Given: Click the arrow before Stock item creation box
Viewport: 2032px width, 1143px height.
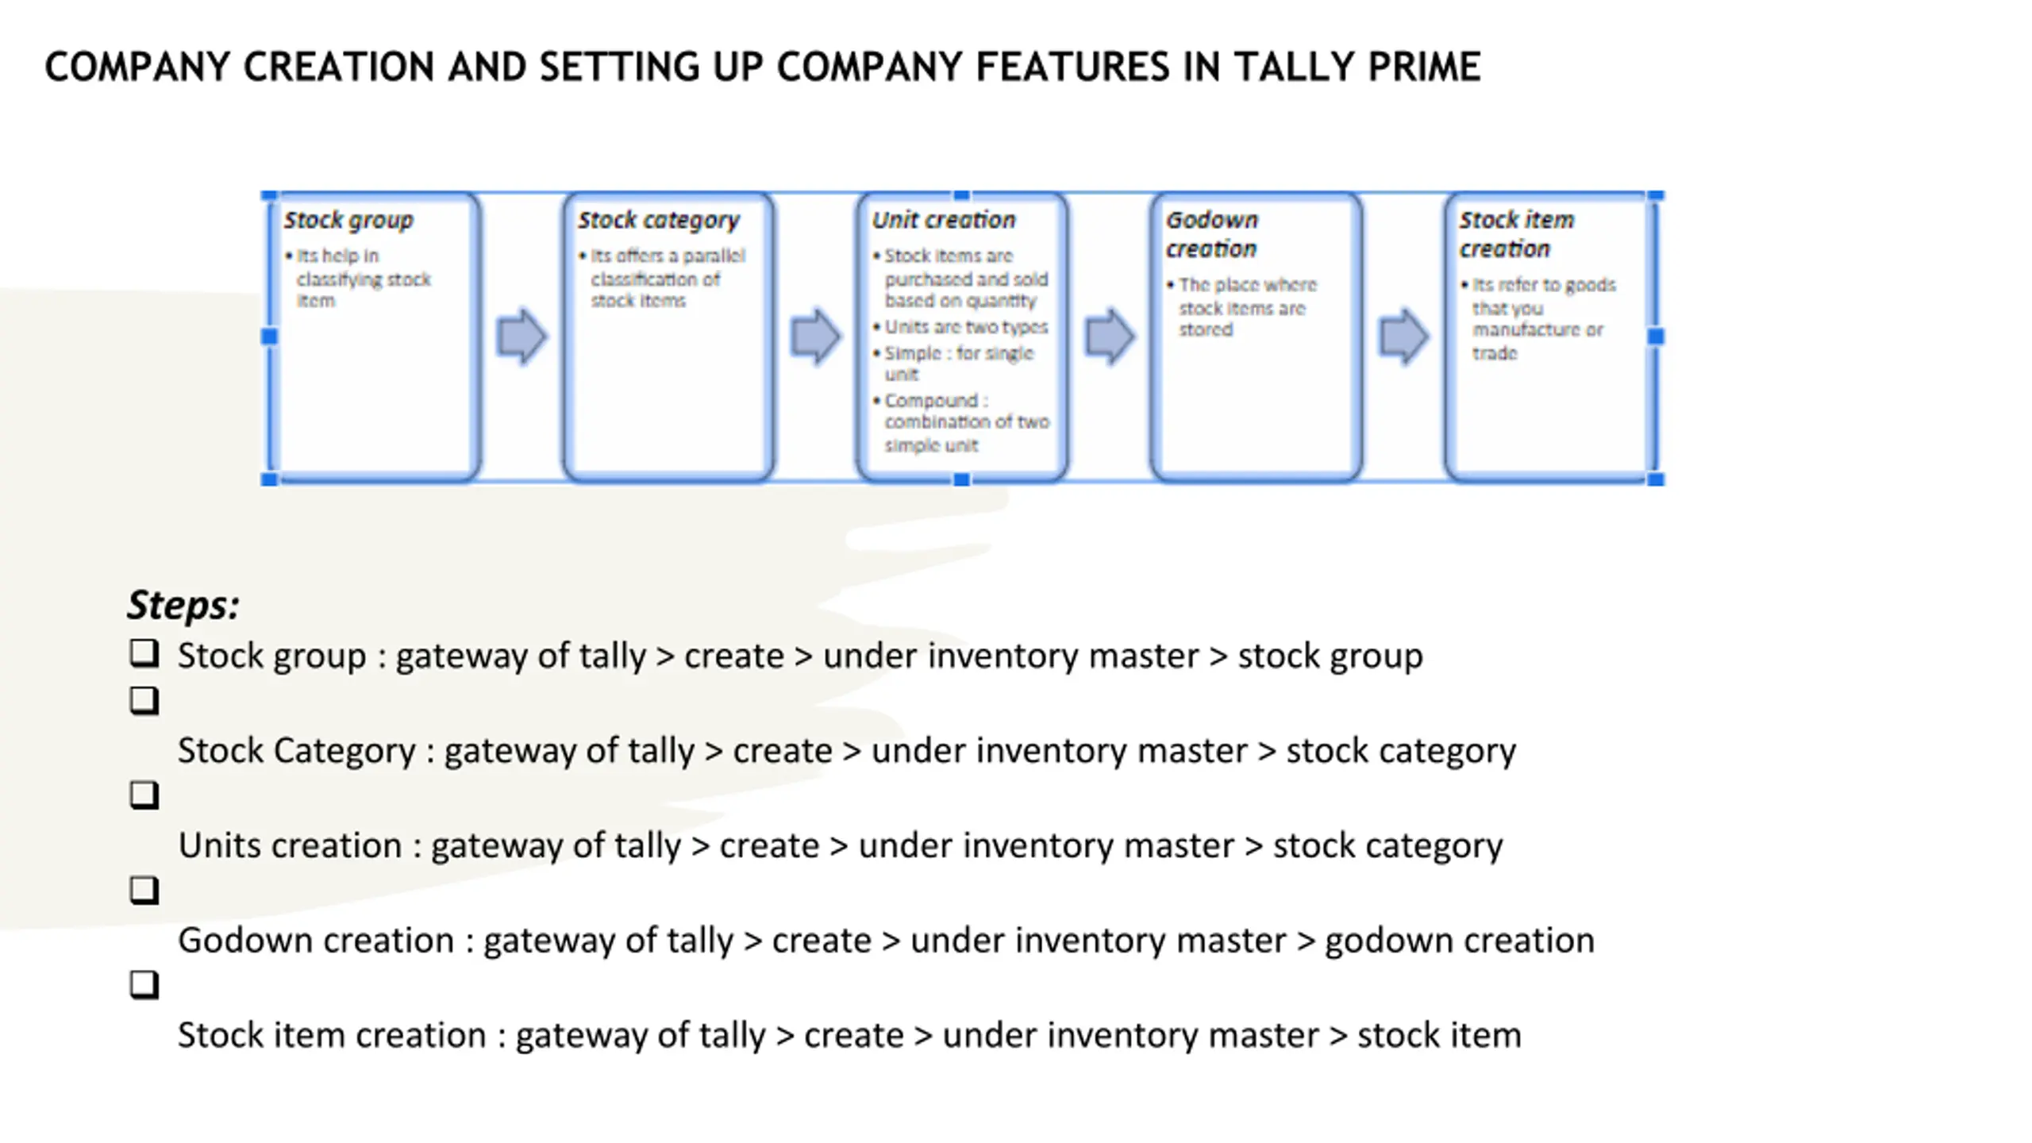Looking at the screenshot, I should click(x=1403, y=337).
